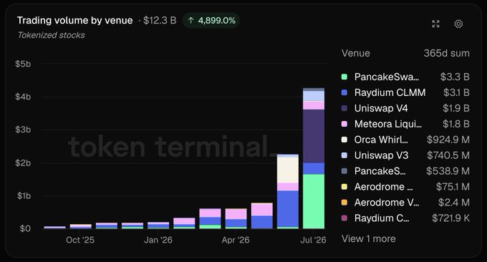Click the $0 y-axis label
Viewport: 487px width, 262px height.
click(25, 229)
